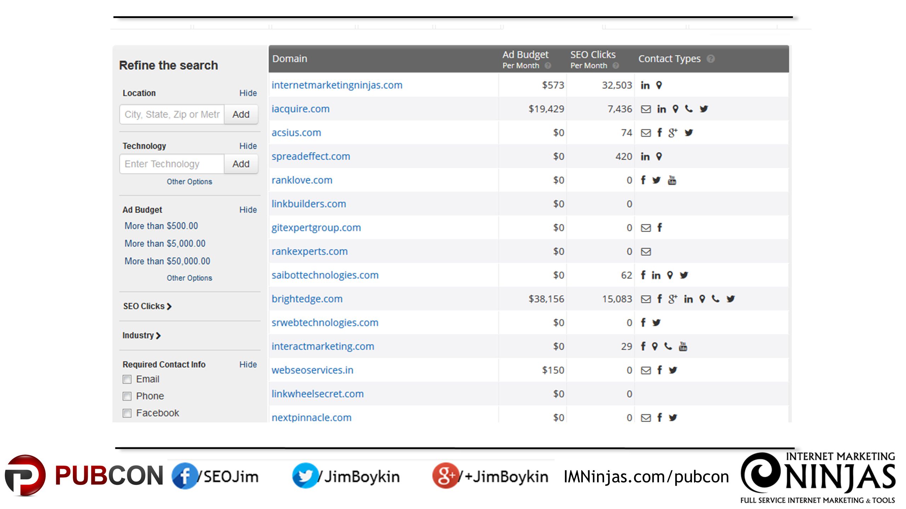The width and height of the screenshot is (906, 509).
Task: Click YouTube icon in ranklove.com row
Action: 672,180
